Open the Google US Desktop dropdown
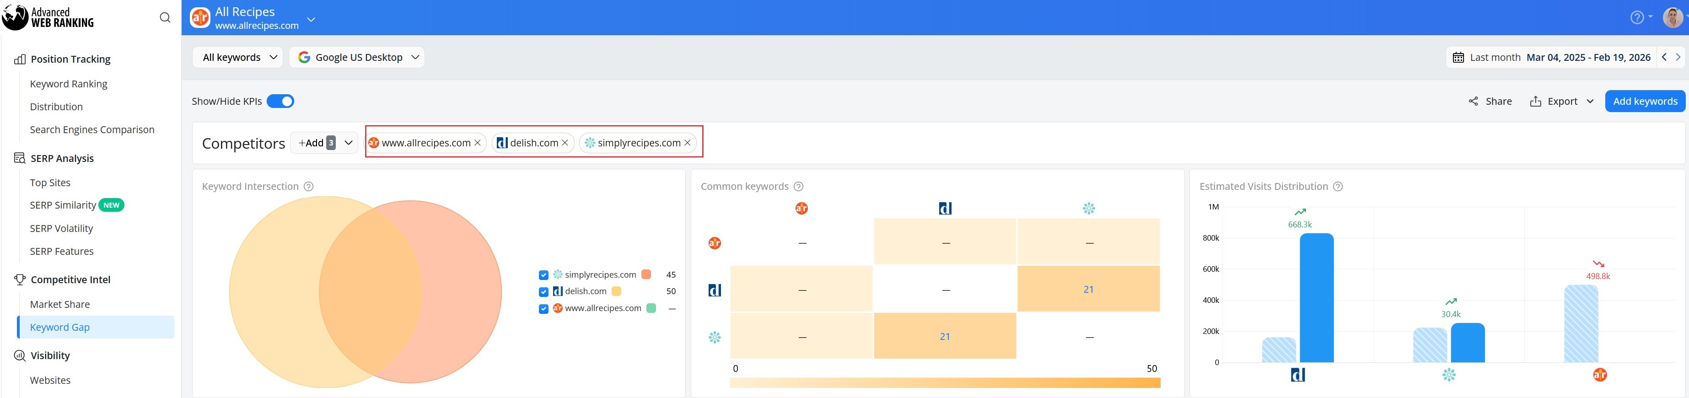Viewport: 1689px width, 398px height. click(x=357, y=57)
